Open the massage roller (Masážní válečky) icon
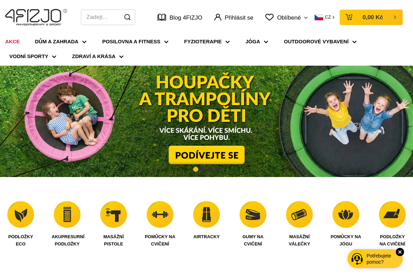The width and height of the screenshot is (413, 275). click(299, 214)
